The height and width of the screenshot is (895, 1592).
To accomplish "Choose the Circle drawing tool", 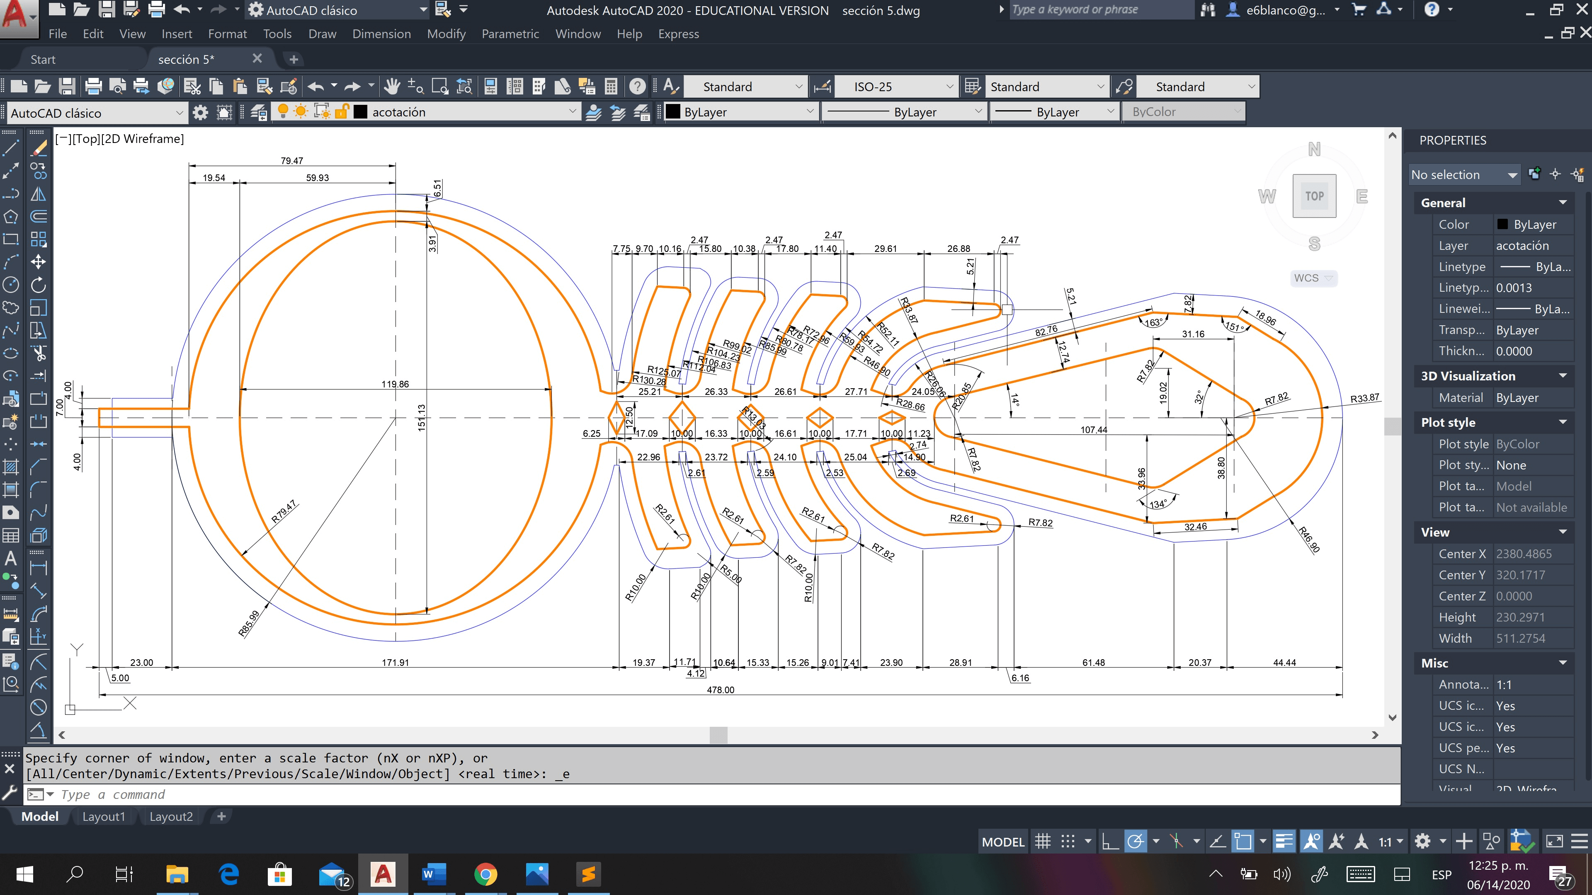I will pyautogui.click(x=11, y=285).
